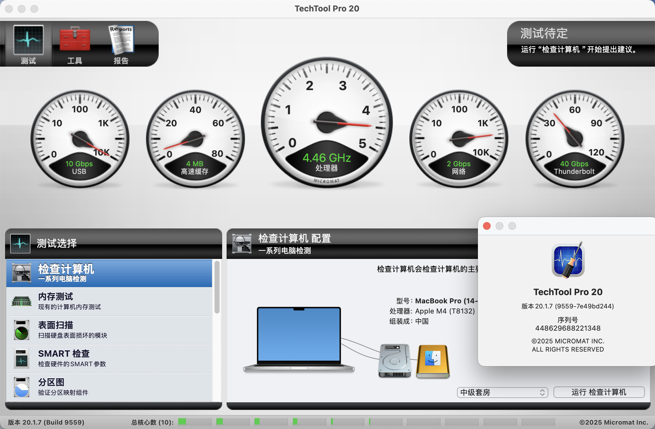The width and height of the screenshot is (655, 429).
Task: Click the 处理器: Apple M4 (T8132) text
Action: pyautogui.click(x=432, y=311)
